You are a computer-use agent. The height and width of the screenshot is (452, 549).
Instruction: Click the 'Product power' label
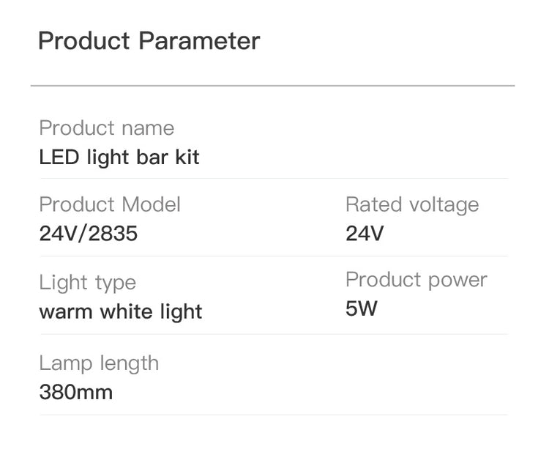(416, 279)
